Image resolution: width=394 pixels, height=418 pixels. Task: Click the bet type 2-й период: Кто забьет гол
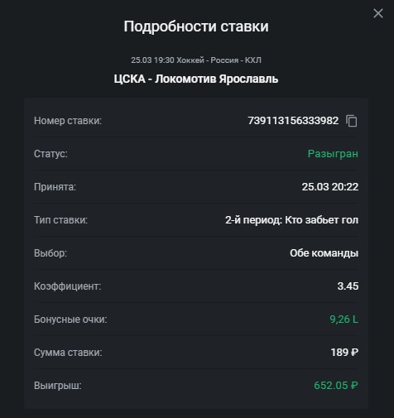pos(291,220)
